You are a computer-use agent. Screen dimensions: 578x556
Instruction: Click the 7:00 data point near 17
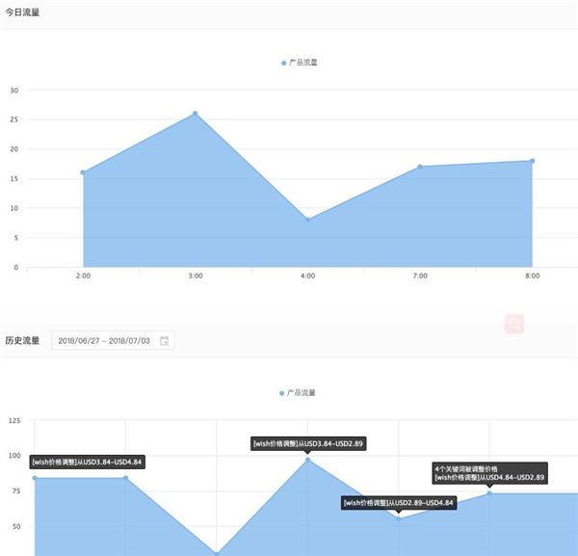tap(420, 167)
